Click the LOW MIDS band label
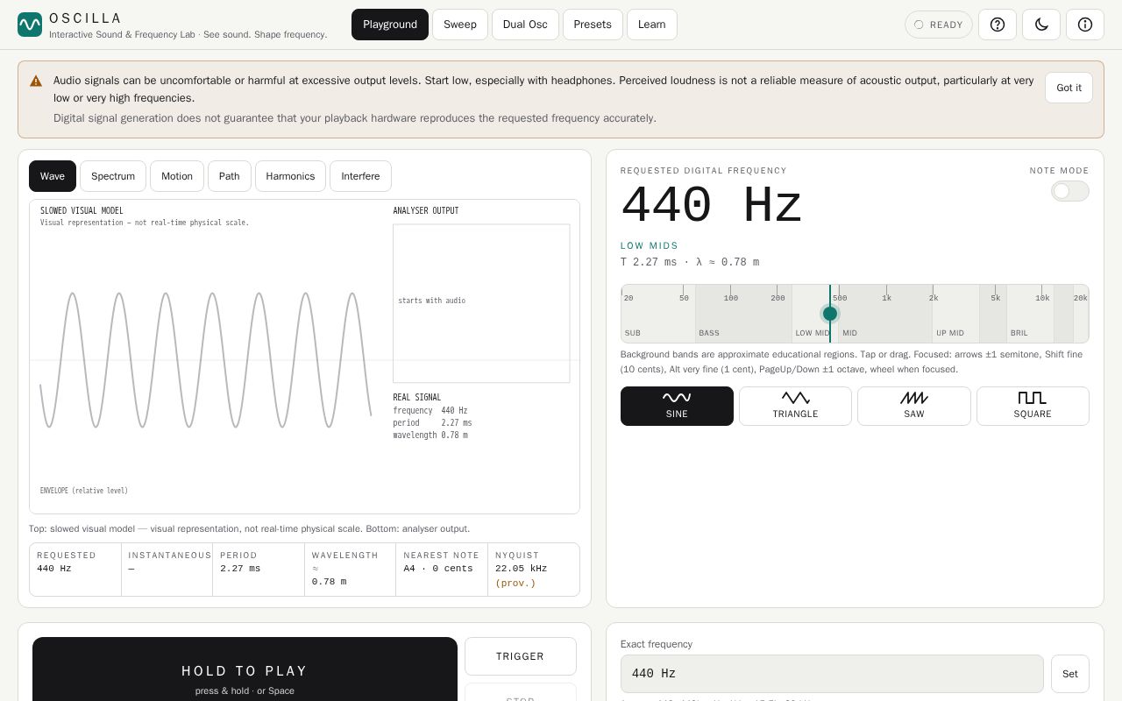 650,246
